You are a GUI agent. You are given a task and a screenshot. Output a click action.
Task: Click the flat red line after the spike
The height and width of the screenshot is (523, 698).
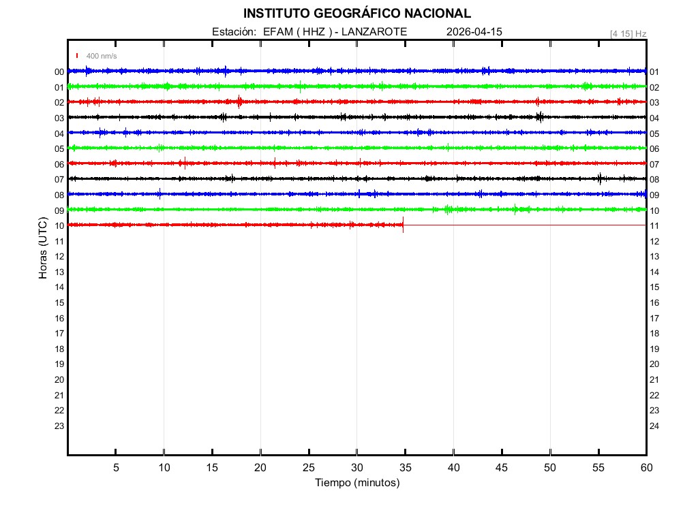[525, 225]
